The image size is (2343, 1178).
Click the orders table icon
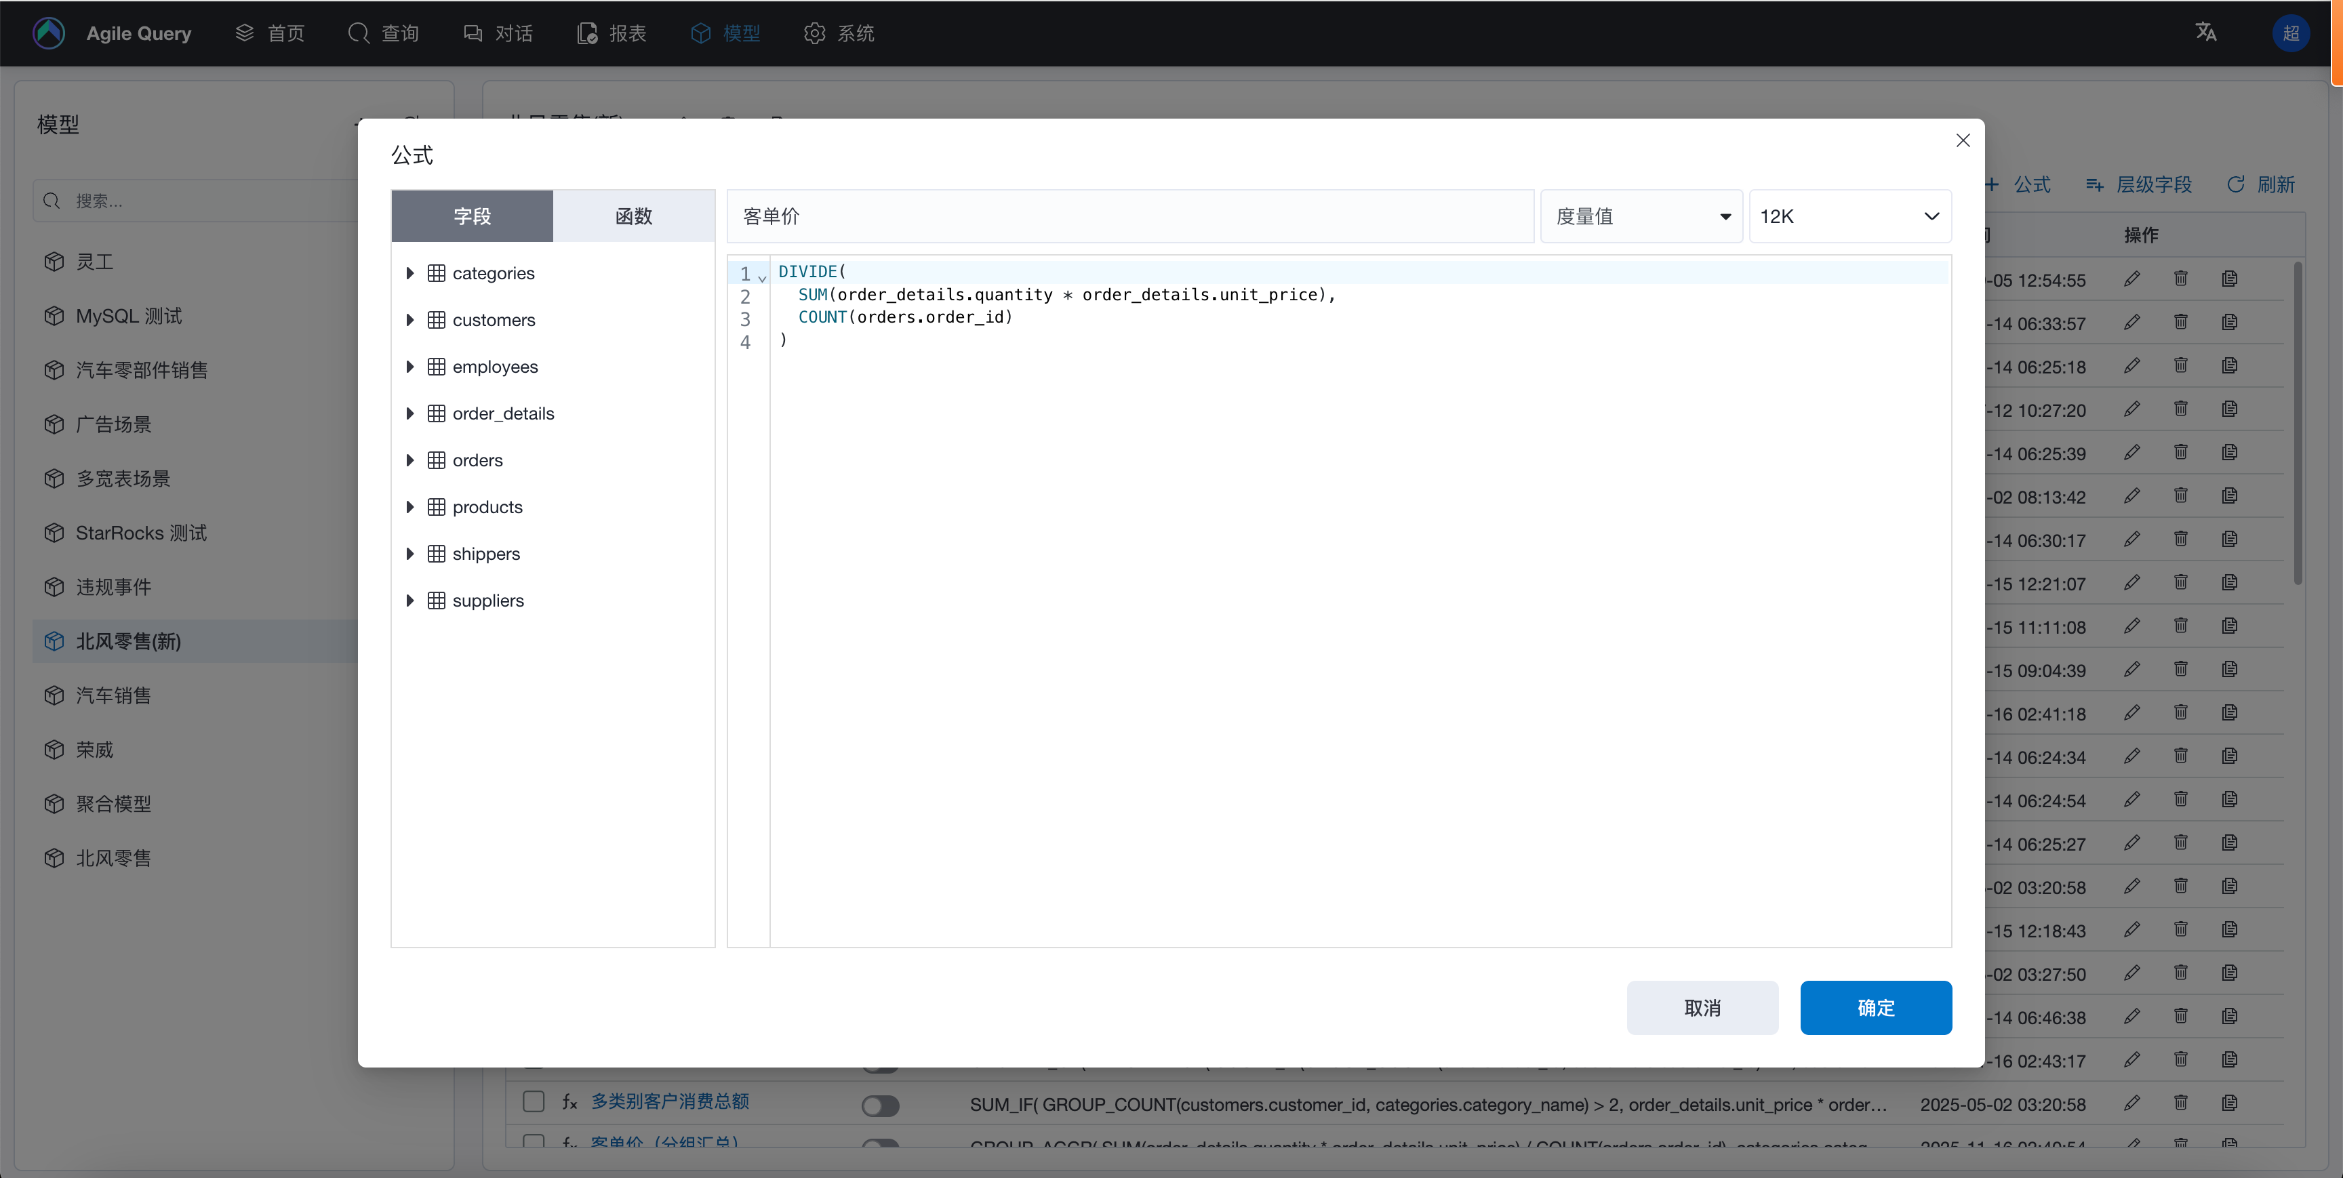[x=437, y=460]
